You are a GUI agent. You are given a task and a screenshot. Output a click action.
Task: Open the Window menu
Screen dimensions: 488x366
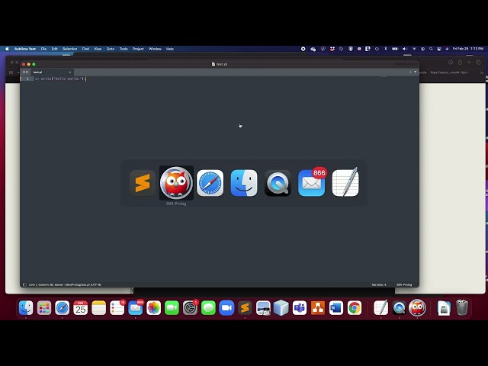[x=155, y=49]
